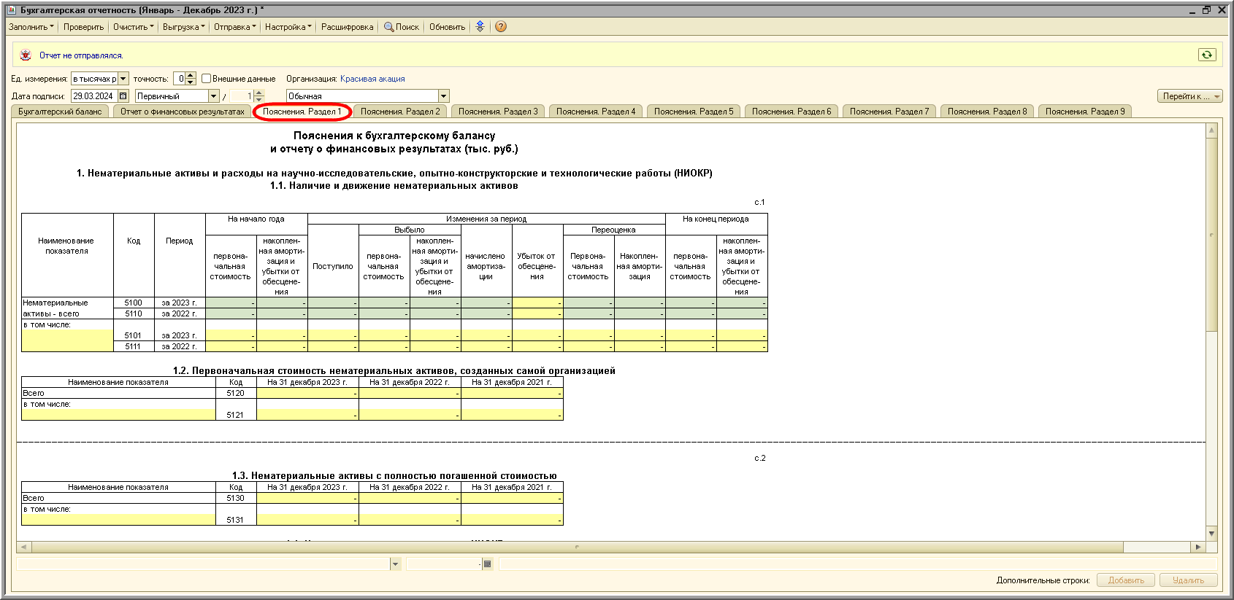The height and width of the screenshot is (600, 1234).
Task: Click the tax service emblem icon
Action: [x=26, y=55]
